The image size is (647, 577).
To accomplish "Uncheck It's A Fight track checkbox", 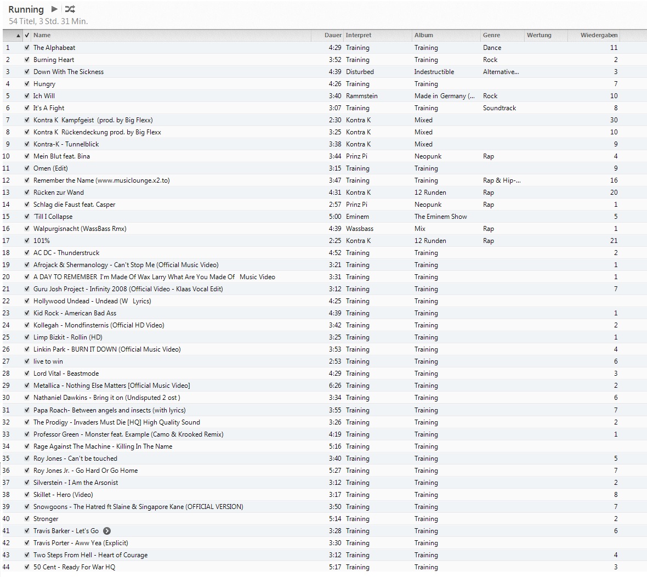I will tap(27, 108).
